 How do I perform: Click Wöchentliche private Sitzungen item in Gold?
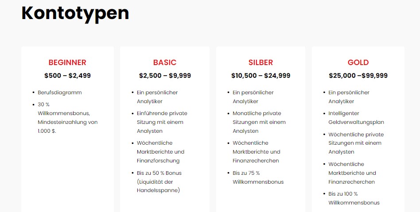coord(356,143)
